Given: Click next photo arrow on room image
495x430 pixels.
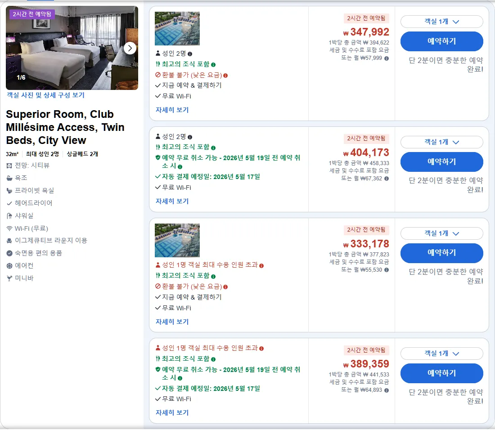Looking at the screenshot, I should [130, 48].
